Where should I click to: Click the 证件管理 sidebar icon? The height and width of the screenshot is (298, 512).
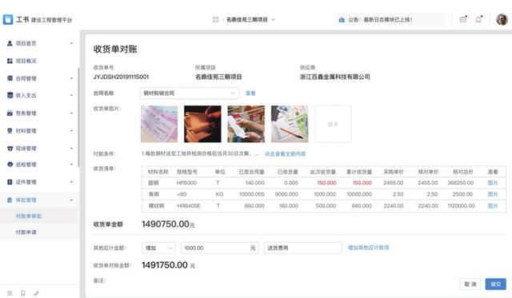(10, 182)
